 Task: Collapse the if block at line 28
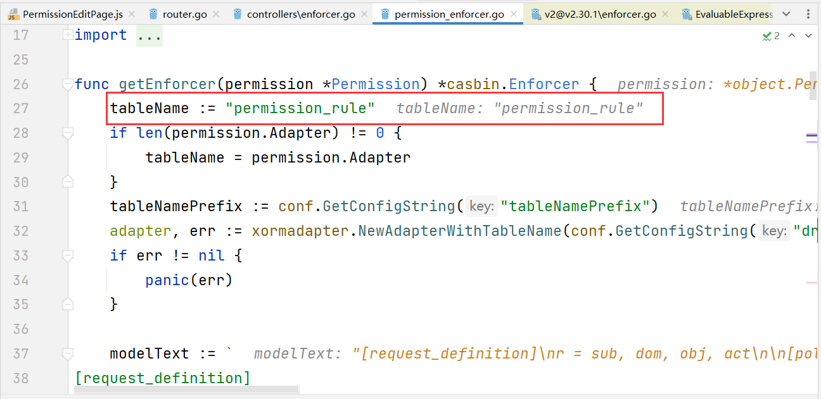68,133
